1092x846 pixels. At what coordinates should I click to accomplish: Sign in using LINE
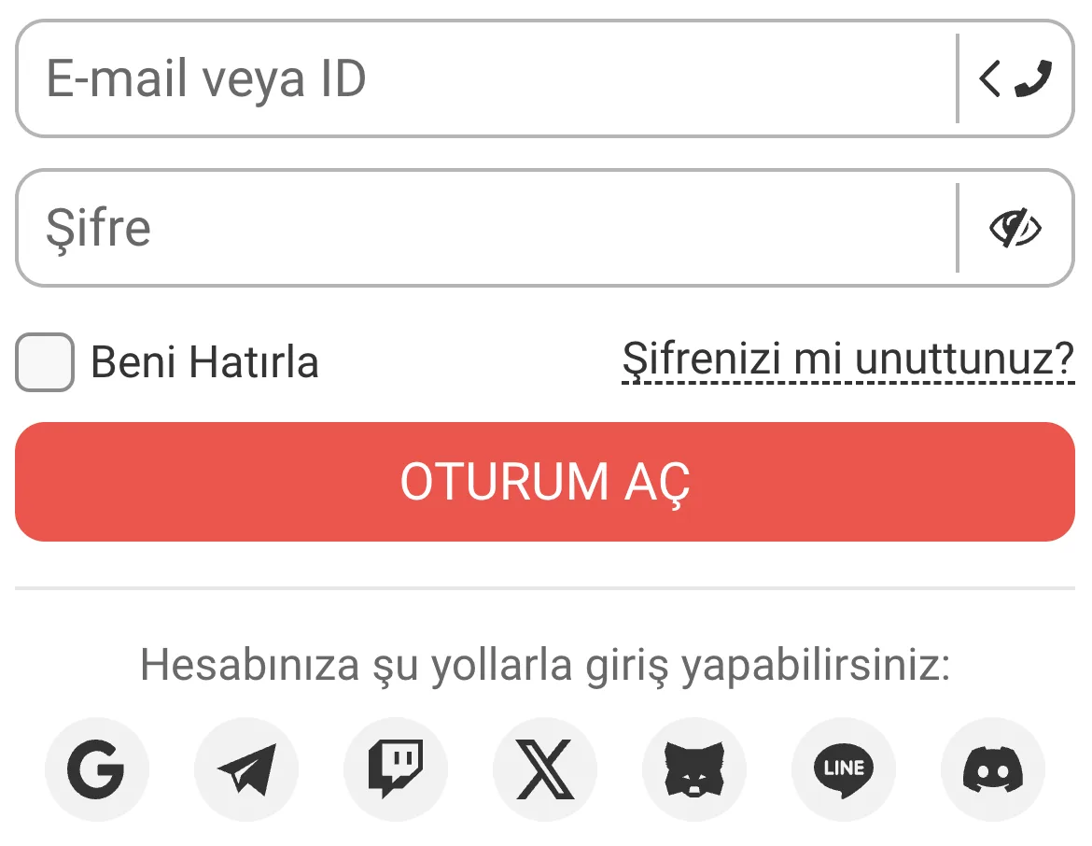coord(844,768)
